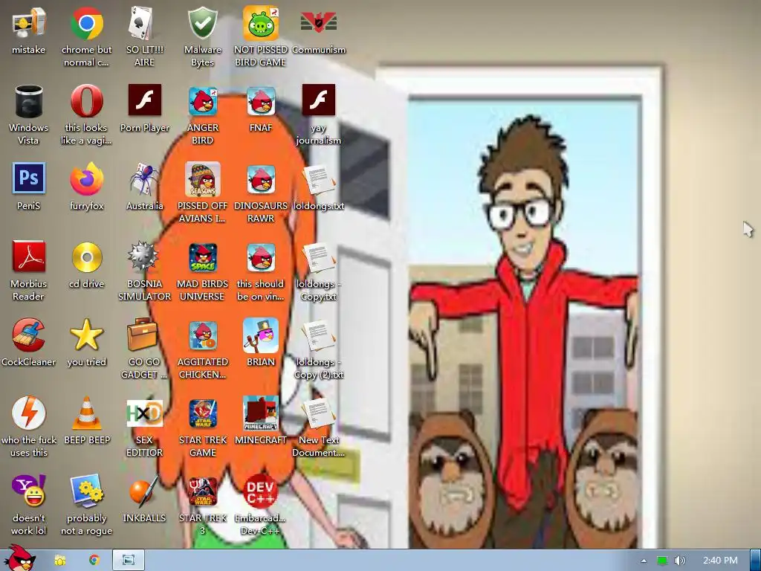Screen dimensions: 761x571
Task: Open 'probably not a rogue' gears icon
Action: point(87,491)
